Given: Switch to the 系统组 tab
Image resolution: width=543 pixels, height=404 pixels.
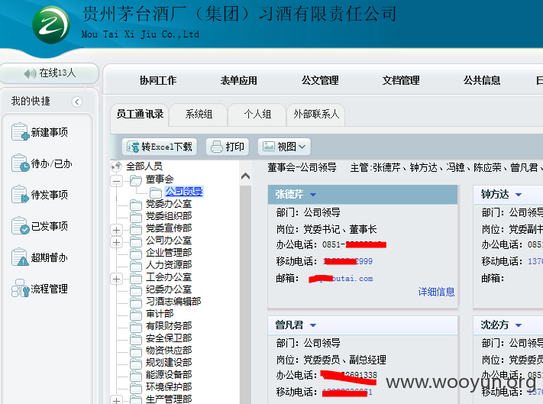Looking at the screenshot, I should click(x=199, y=115).
